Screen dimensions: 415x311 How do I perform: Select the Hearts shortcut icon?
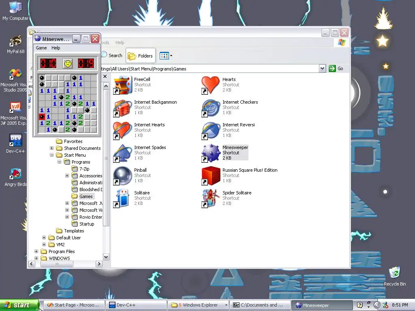[x=210, y=85]
